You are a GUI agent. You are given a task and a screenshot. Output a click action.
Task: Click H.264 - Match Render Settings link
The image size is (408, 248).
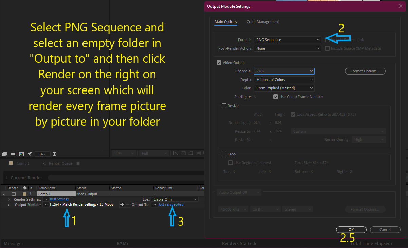[81, 205]
